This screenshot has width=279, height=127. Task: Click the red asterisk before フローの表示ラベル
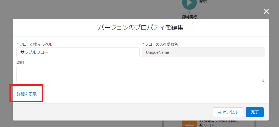tap(18, 44)
